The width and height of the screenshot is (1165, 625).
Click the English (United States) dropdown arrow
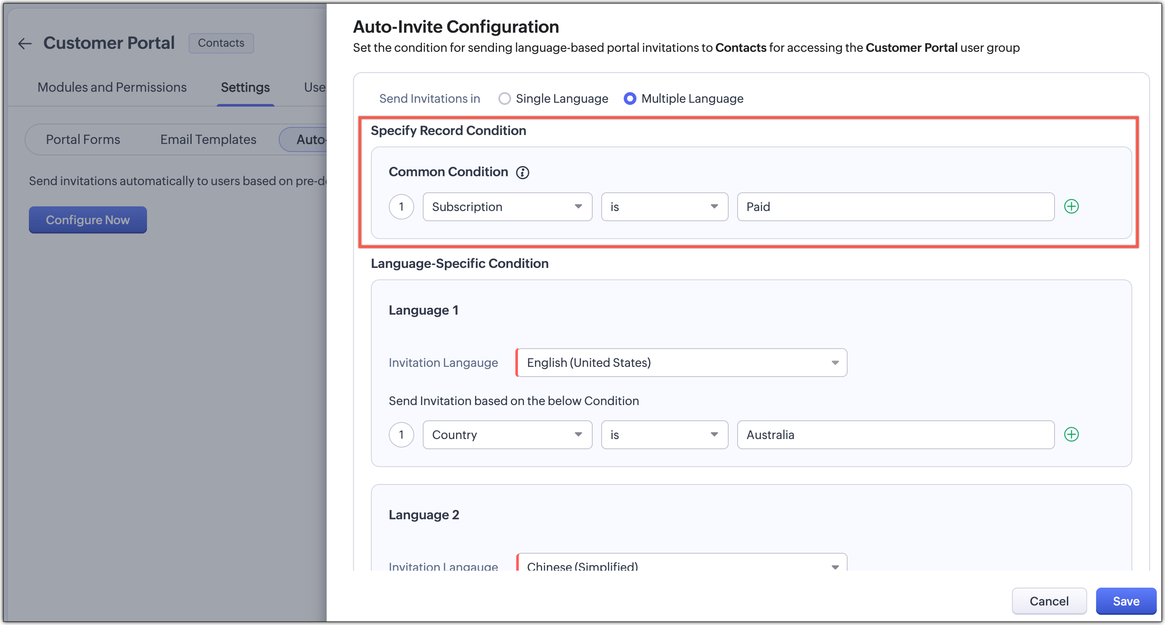tap(835, 363)
